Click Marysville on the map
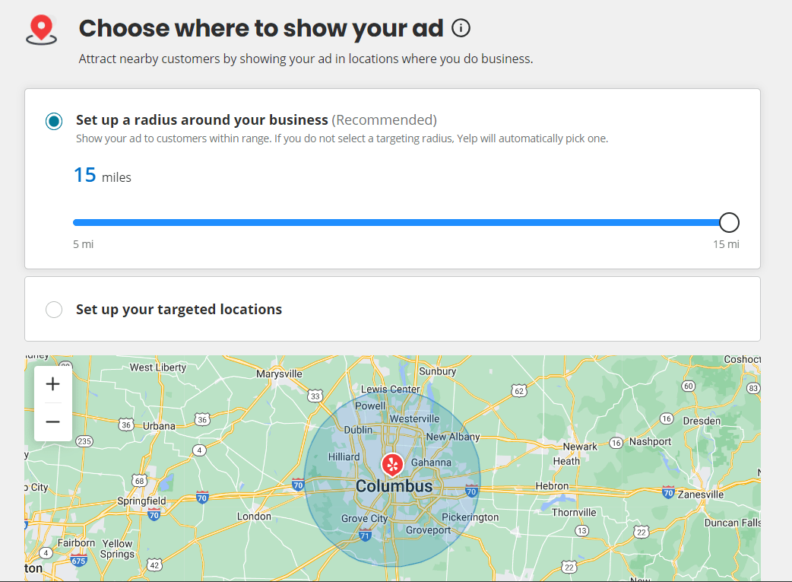The height and width of the screenshot is (582, 792). 279,374
